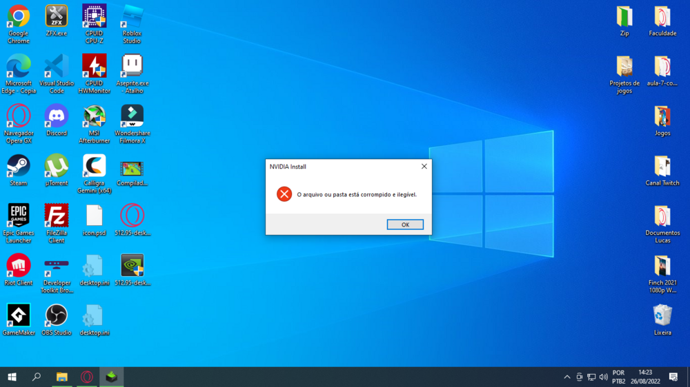
Task: Select the Zip folder icon
Action: pos(624,21)
